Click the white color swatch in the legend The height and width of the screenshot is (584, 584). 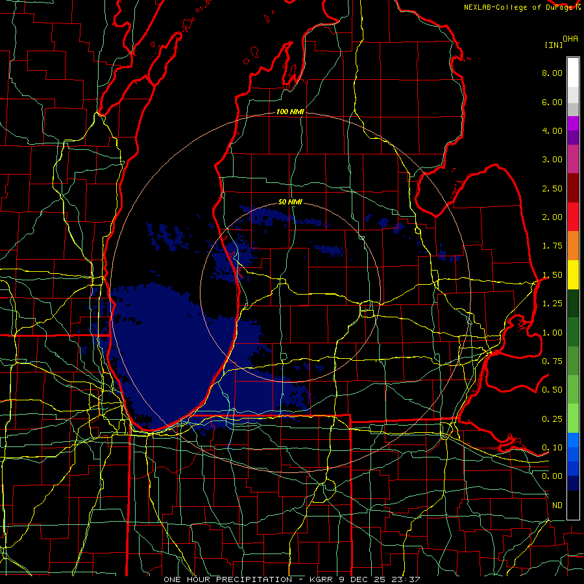coord(573,73)
